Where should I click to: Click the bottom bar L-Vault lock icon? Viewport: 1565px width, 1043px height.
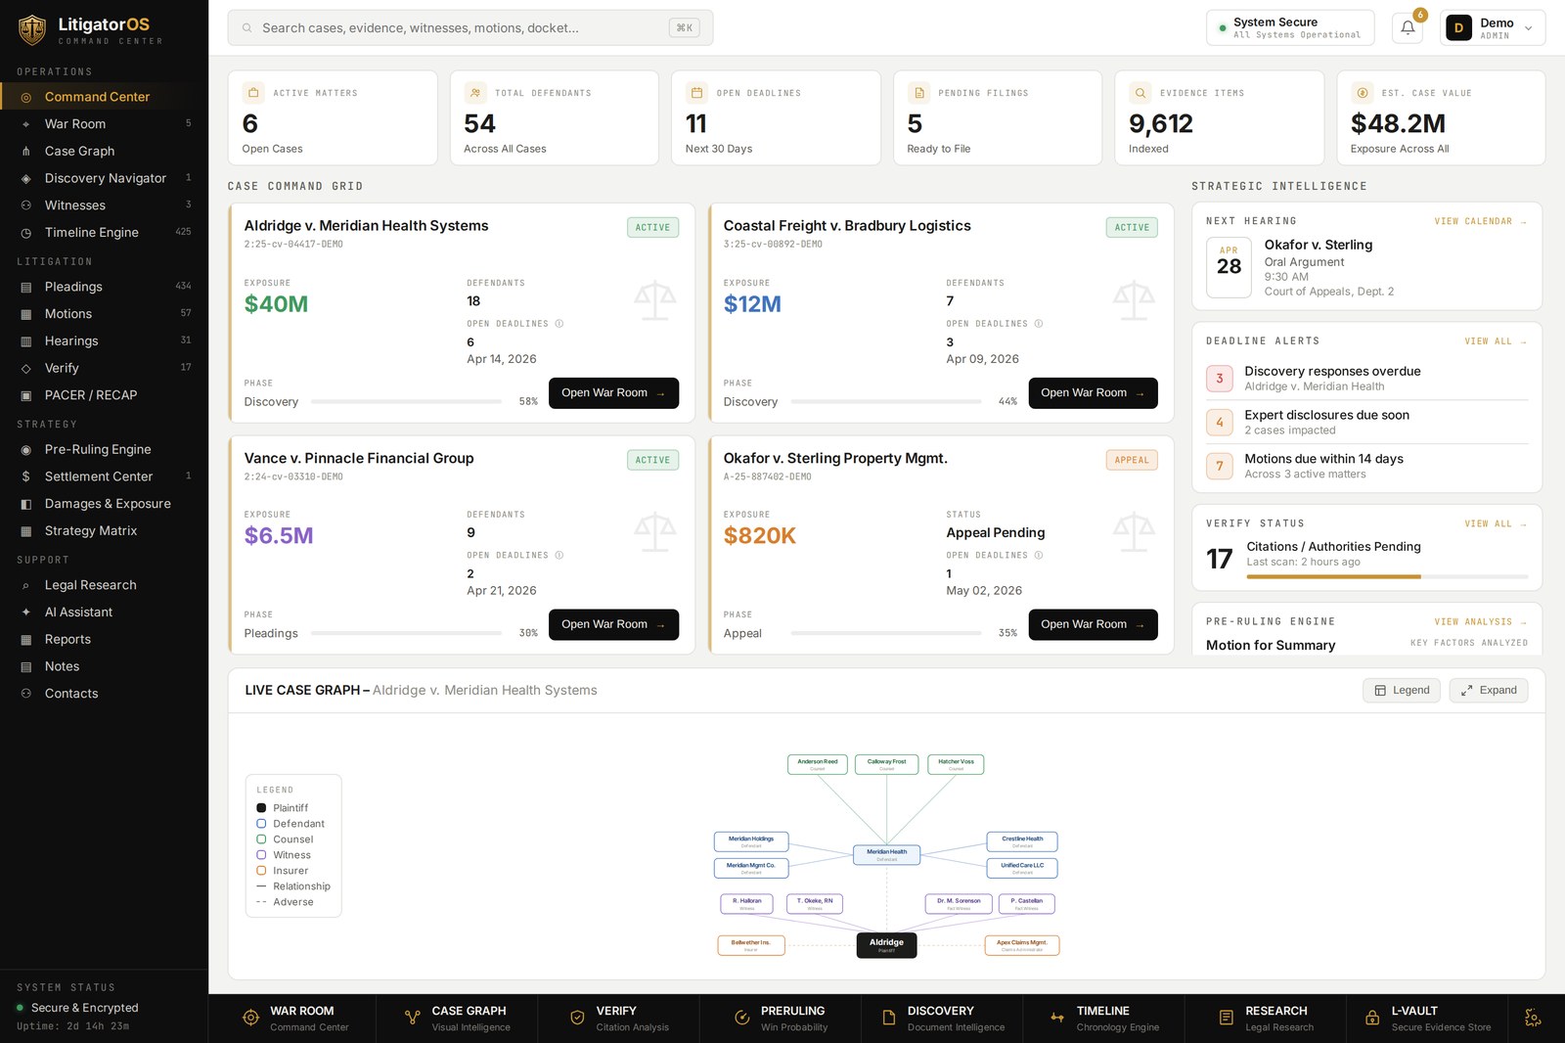click(x=1372, y=1018)
